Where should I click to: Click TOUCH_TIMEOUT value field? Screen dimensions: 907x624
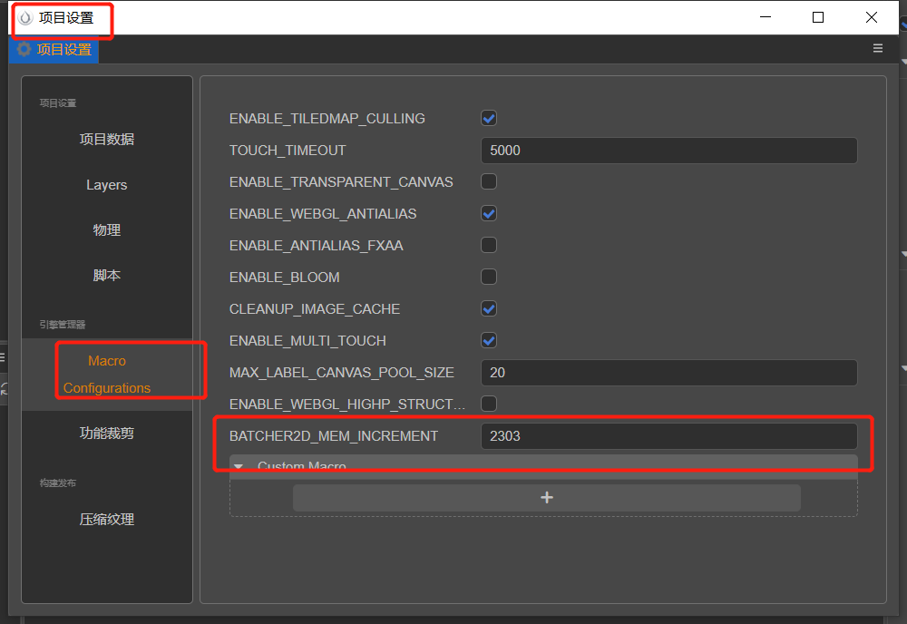coord(668,151)
